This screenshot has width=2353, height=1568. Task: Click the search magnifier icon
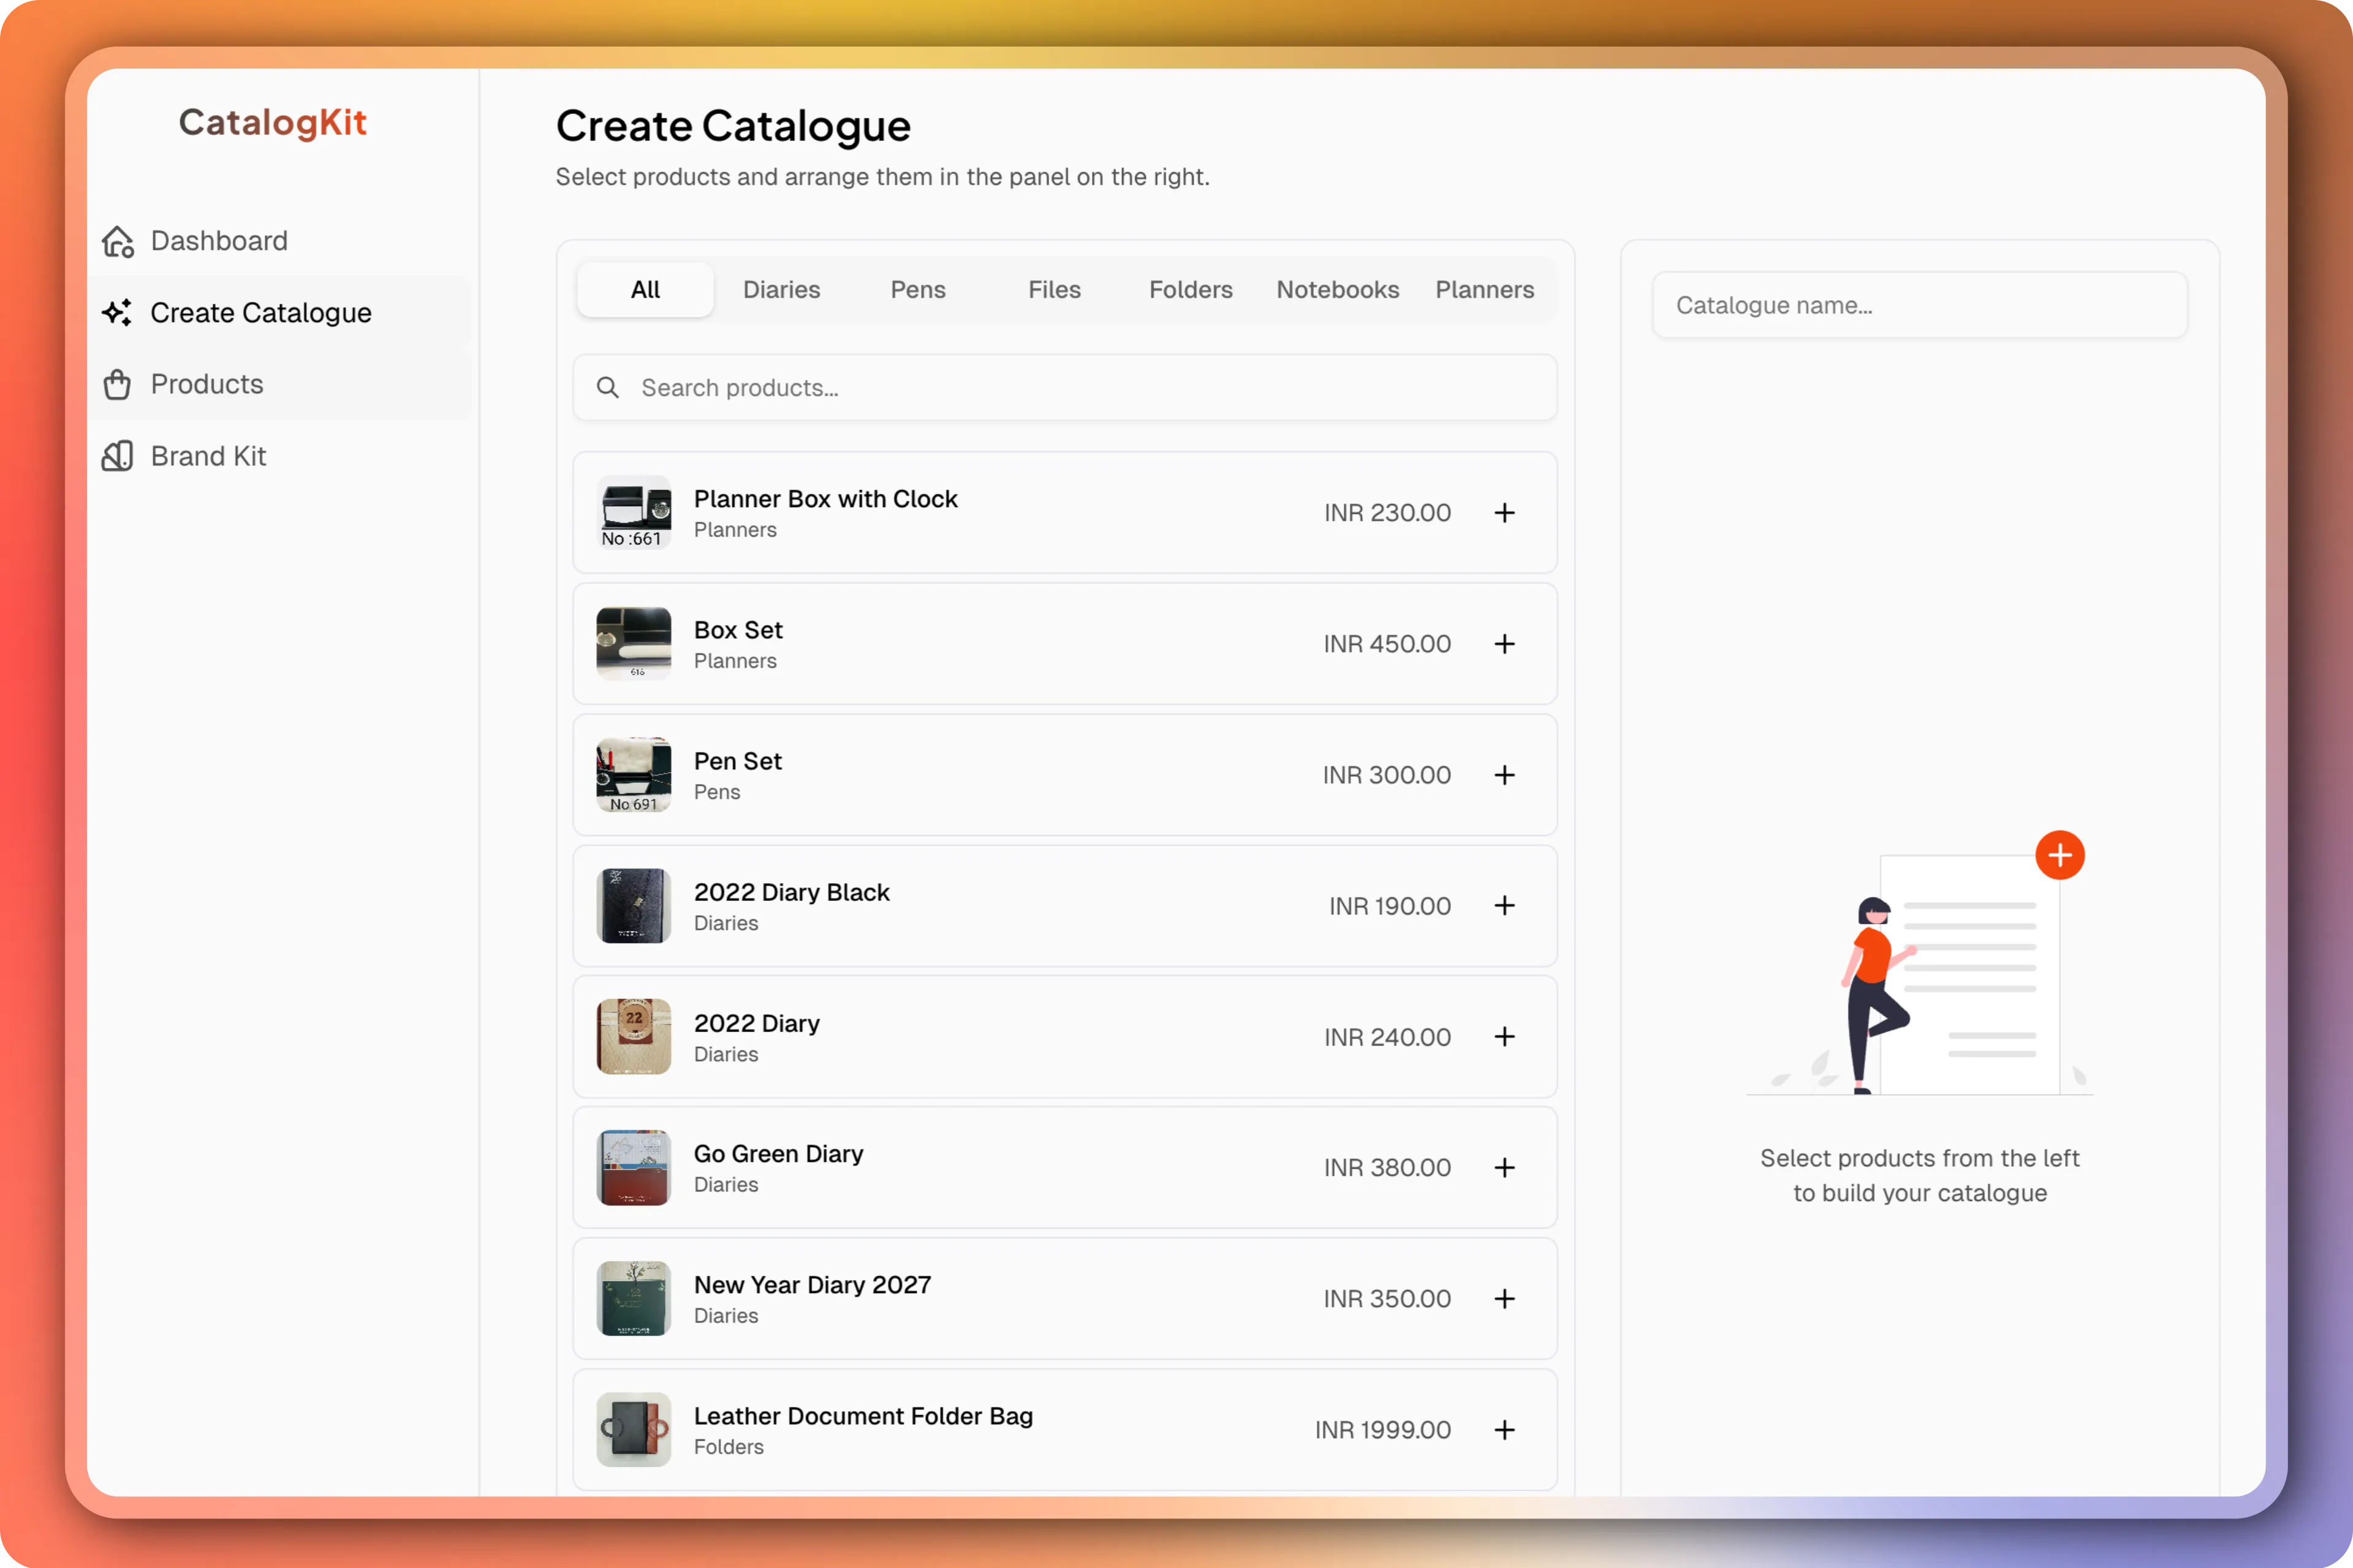607,388
